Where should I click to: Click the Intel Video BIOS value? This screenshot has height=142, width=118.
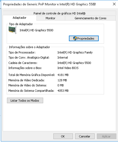tap(68, 68)
